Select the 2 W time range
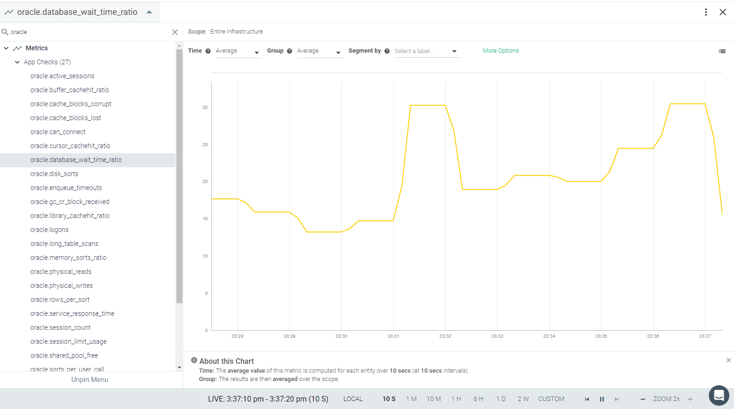The image size is (734, 409). click(x=523, y=399)
